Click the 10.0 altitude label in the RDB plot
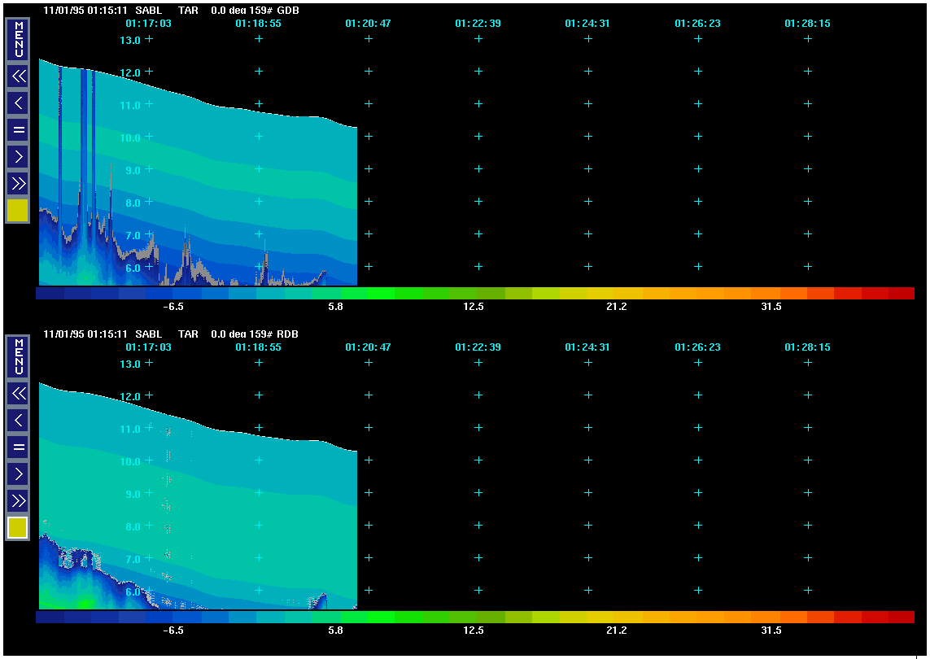Screen dimensions: 930x659 pyautogui.click(x=130, y=461)
